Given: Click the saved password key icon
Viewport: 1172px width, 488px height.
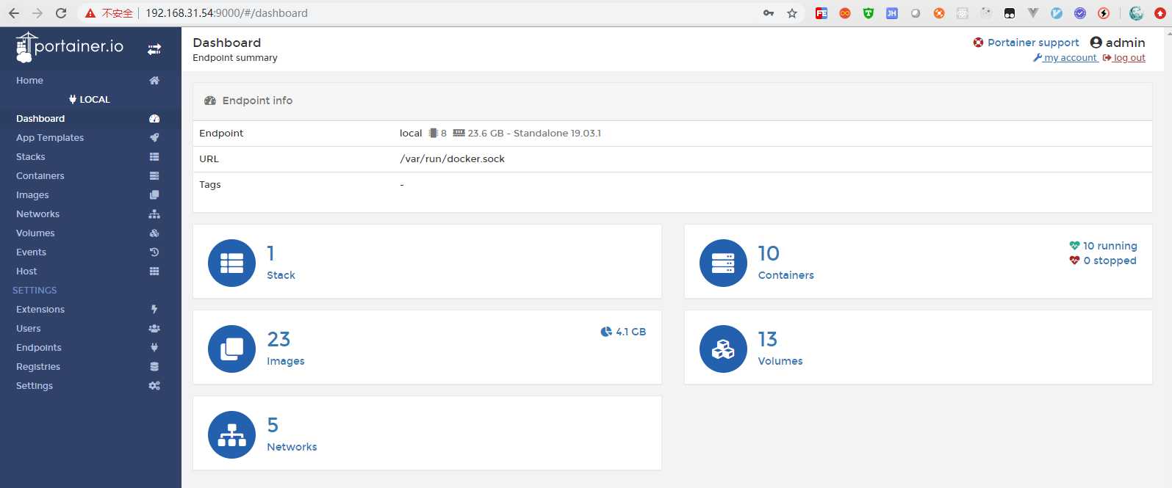Looking at the screenshot, I should pos(769,13).
